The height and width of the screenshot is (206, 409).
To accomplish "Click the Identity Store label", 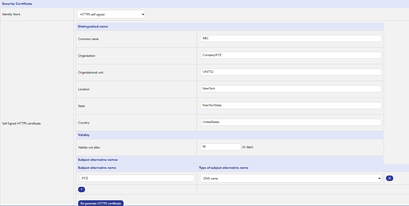I will point(11,14).
